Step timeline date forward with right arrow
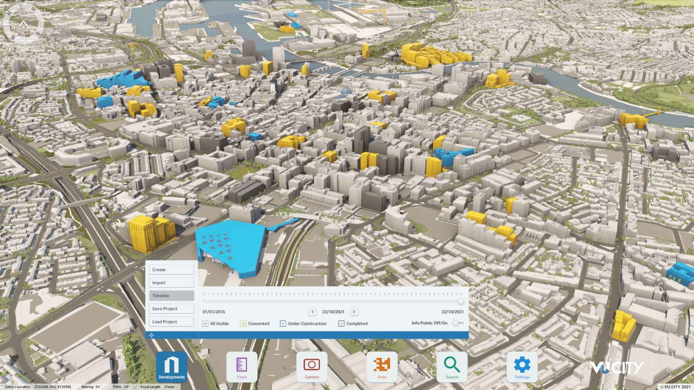694x390 pixels. (354, 312)
